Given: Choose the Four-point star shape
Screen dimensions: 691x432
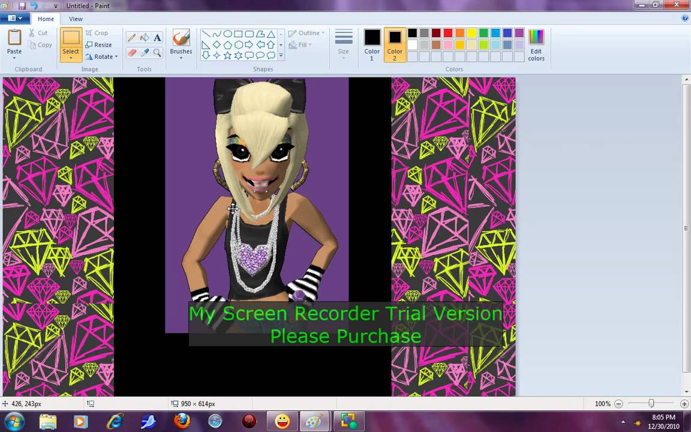Looking at the screenshot, I should tap(217, 56).
